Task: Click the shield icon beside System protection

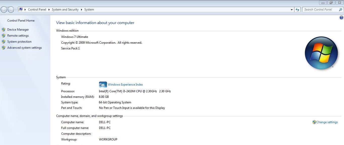Action: 4,42
